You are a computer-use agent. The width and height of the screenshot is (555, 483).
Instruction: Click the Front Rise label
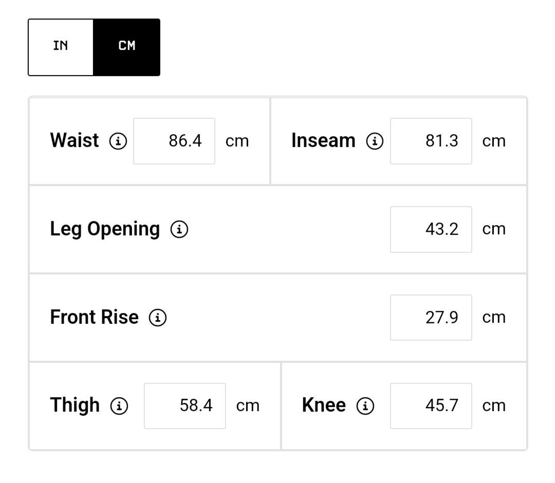click(94, 317)
